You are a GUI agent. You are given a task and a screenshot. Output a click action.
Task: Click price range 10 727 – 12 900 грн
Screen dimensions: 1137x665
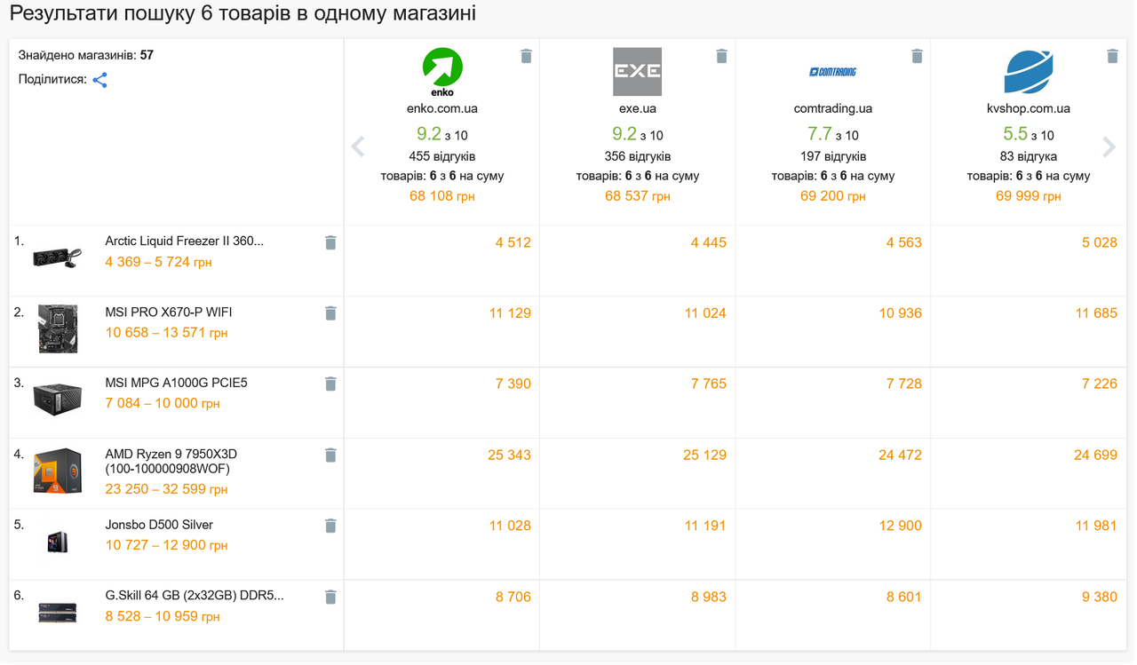tap(166, 545)
